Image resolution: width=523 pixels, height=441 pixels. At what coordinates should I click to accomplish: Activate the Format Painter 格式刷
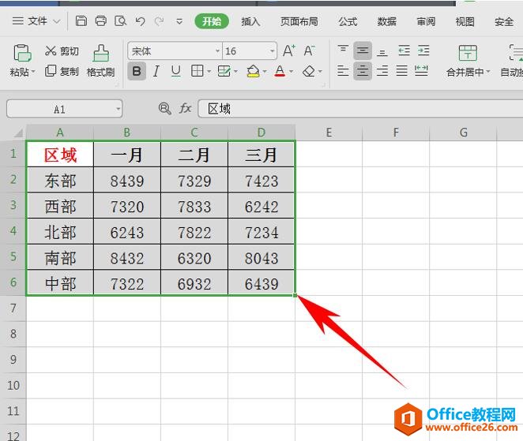pos(101,60)
